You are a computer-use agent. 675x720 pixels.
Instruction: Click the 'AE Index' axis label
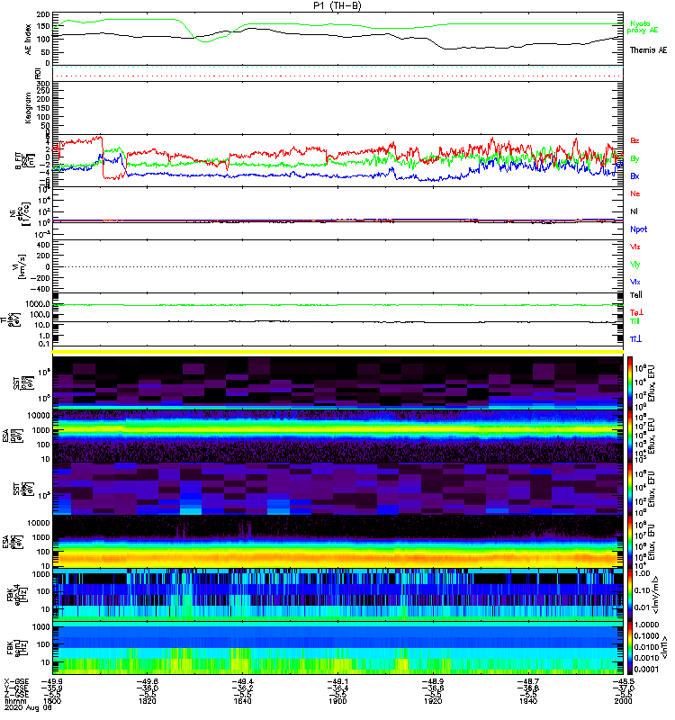28,39
